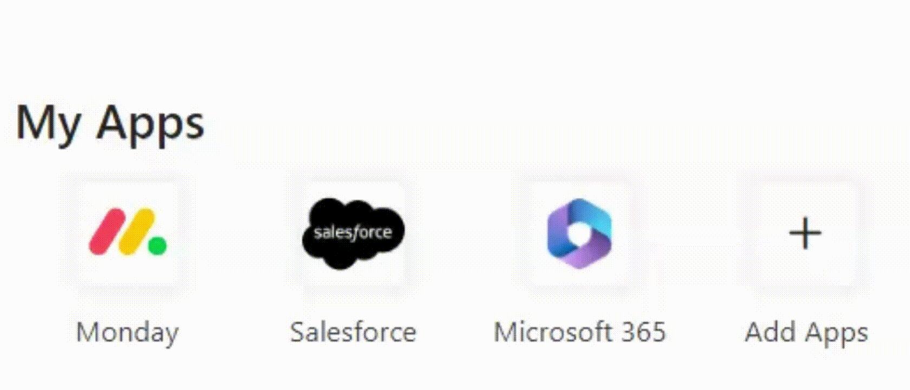Open the white Monday app tile
This screenshot has height=390, width=910.
(128, 233)
